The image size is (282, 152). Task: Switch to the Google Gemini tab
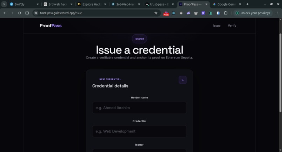[x=226, y=4]
